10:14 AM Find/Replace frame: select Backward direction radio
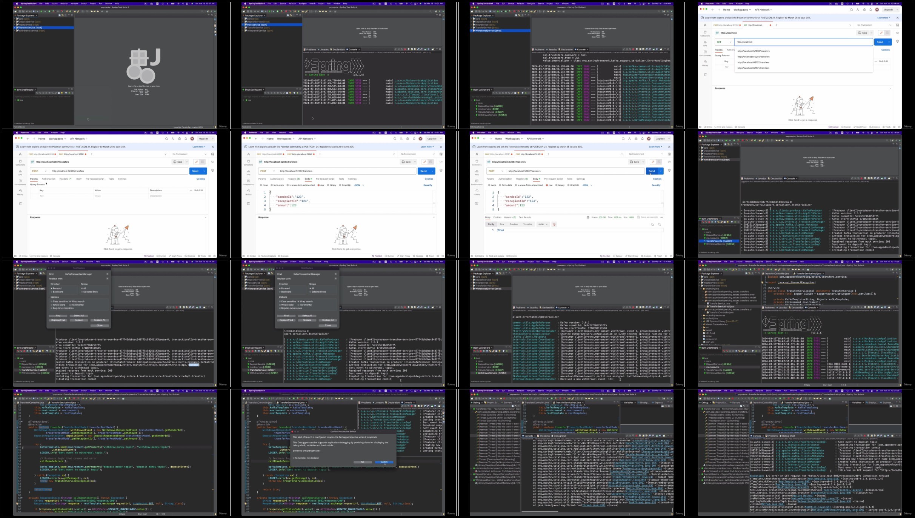This screenshot has height=518, width=915. tap(51, 292)
